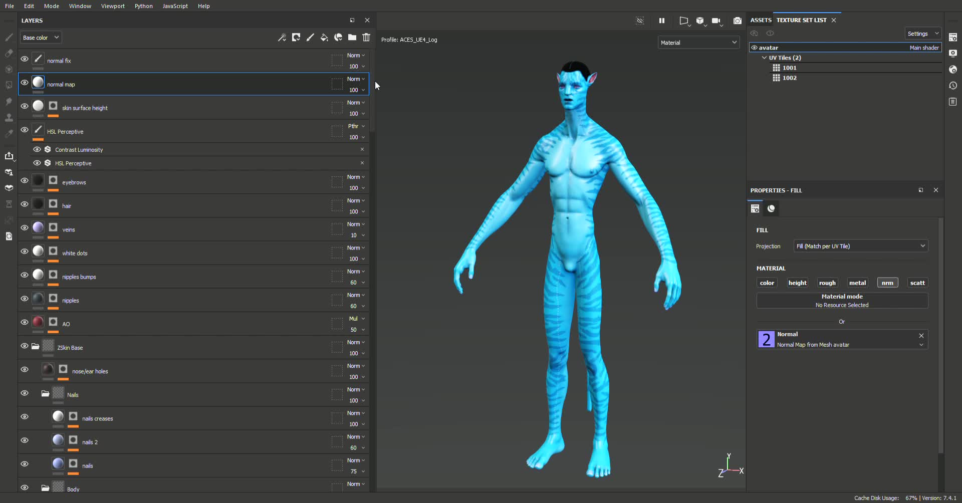Hide the normal fix layer
This screenshot has width=962, height=503.
[x=24, y=59]
